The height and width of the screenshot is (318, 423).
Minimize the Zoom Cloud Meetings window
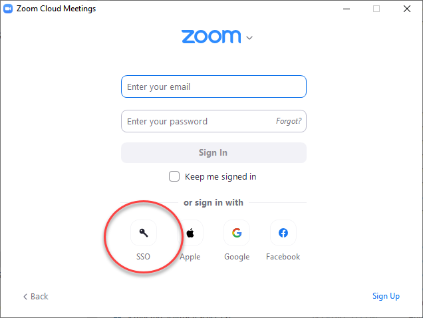[347, 9]
